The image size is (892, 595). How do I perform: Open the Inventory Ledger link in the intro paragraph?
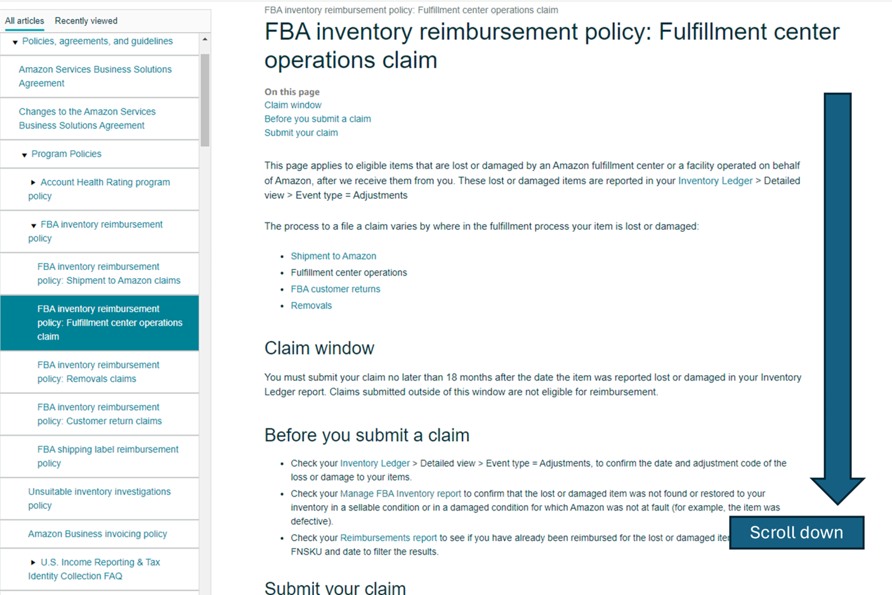(x=715, y=181)
